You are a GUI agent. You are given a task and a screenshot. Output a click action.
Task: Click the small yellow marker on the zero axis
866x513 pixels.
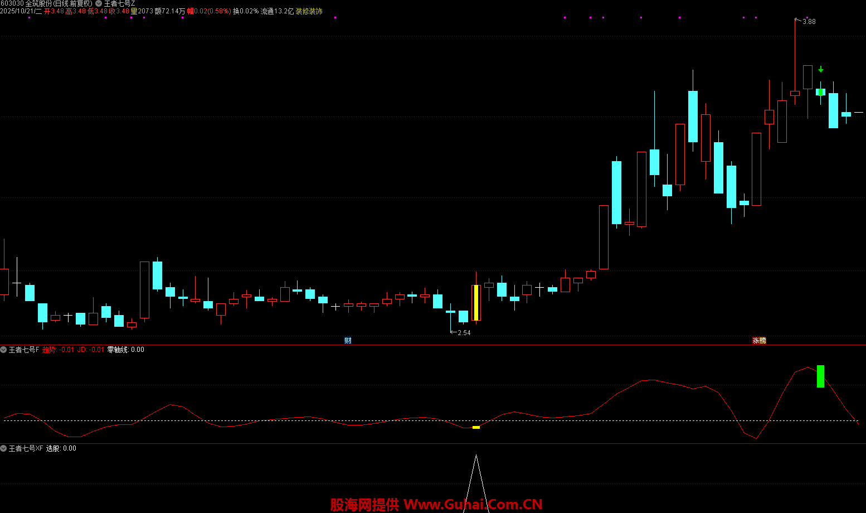(476, 427)
